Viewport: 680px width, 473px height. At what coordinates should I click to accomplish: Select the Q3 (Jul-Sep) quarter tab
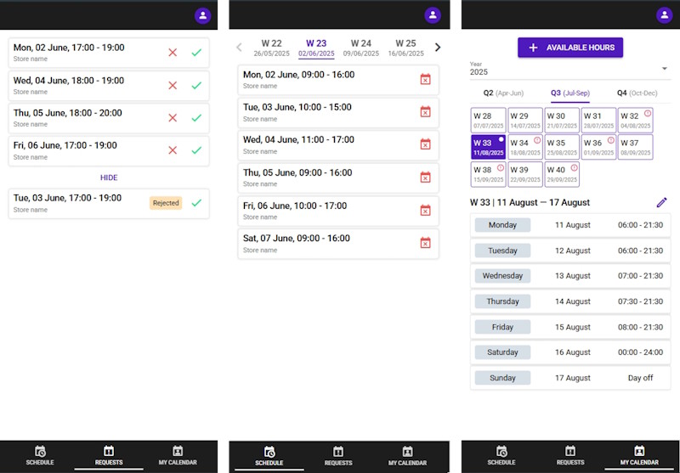[570, 93]
